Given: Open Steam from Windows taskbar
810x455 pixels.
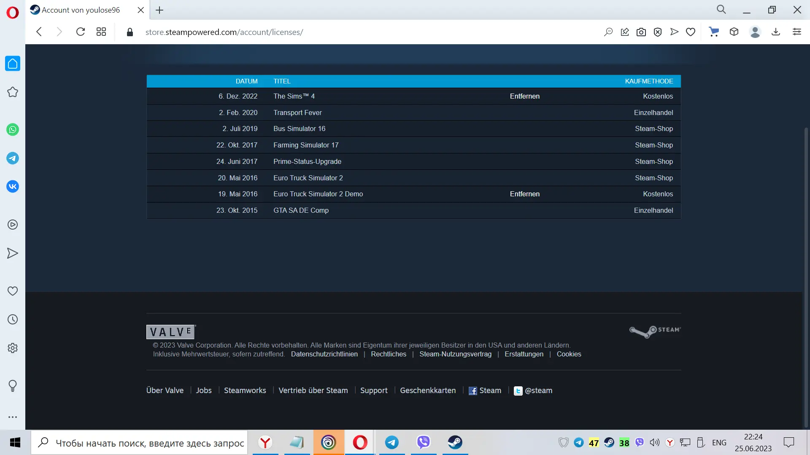Looking at the screenshot, I should (x=455, y=442).
